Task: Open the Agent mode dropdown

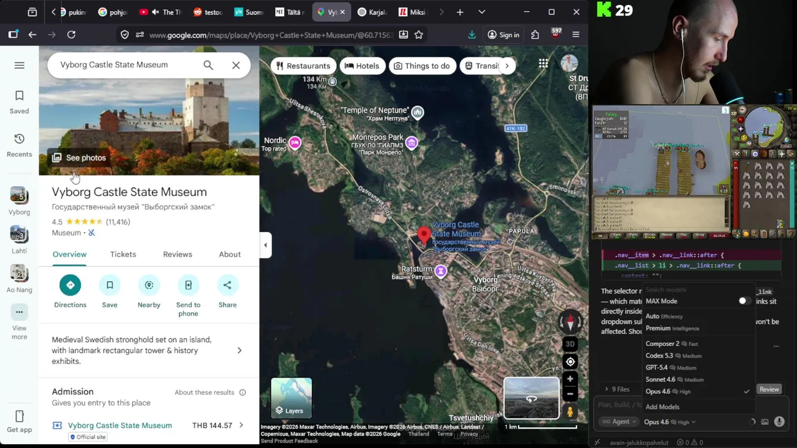Action: tap(620, 422)
